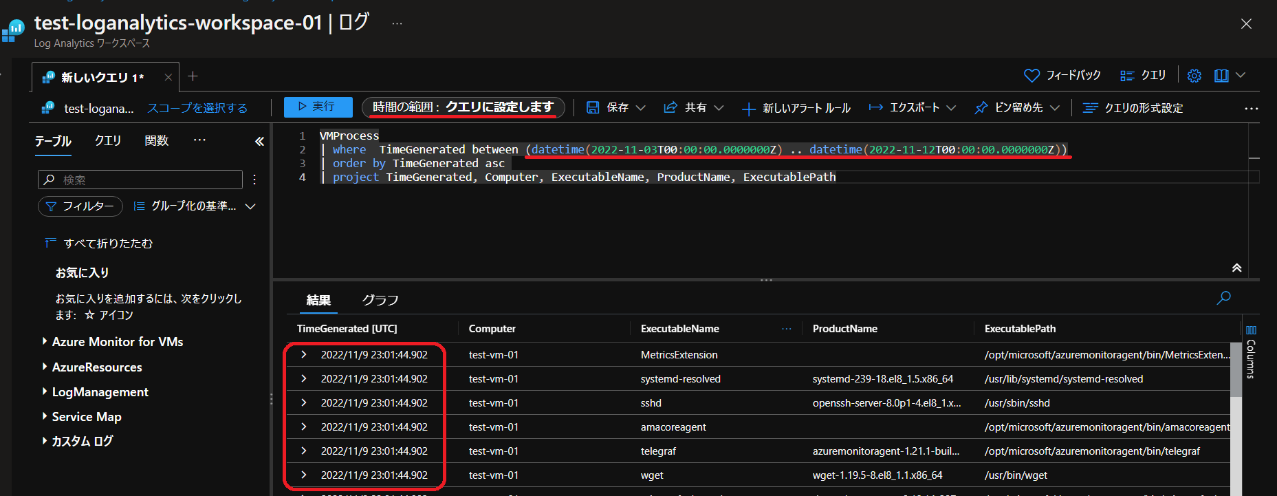The width and height of the screenshot is (1277, 496).
Task: Open sidebar tabs overflow ellipsis
Action: 199,140
